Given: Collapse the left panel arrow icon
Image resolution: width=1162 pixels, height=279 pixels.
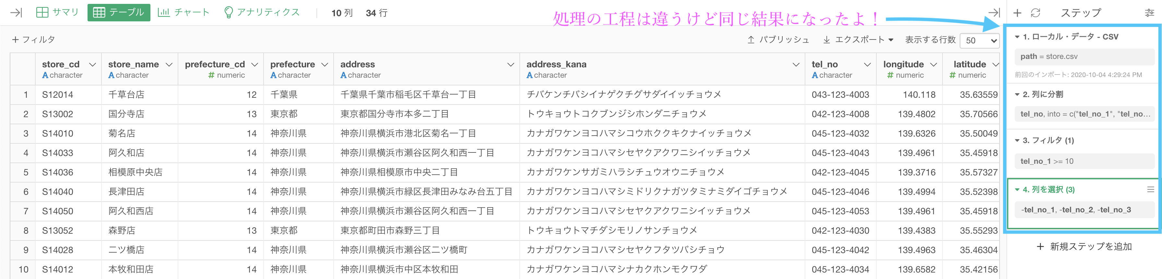Looking at the screenshot, I should 16,13.
